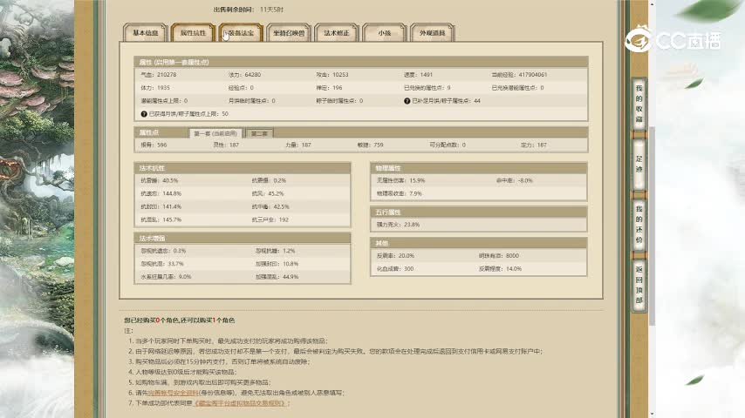The width and height of the screenshot is (745, 418).
Task: Select the 攻击: 10253 value
Action: (332, 75)
